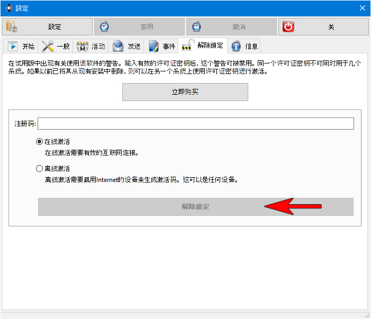
Task: Click the blue rewind 撤消 icon
Action: click(x=196, y=27)
